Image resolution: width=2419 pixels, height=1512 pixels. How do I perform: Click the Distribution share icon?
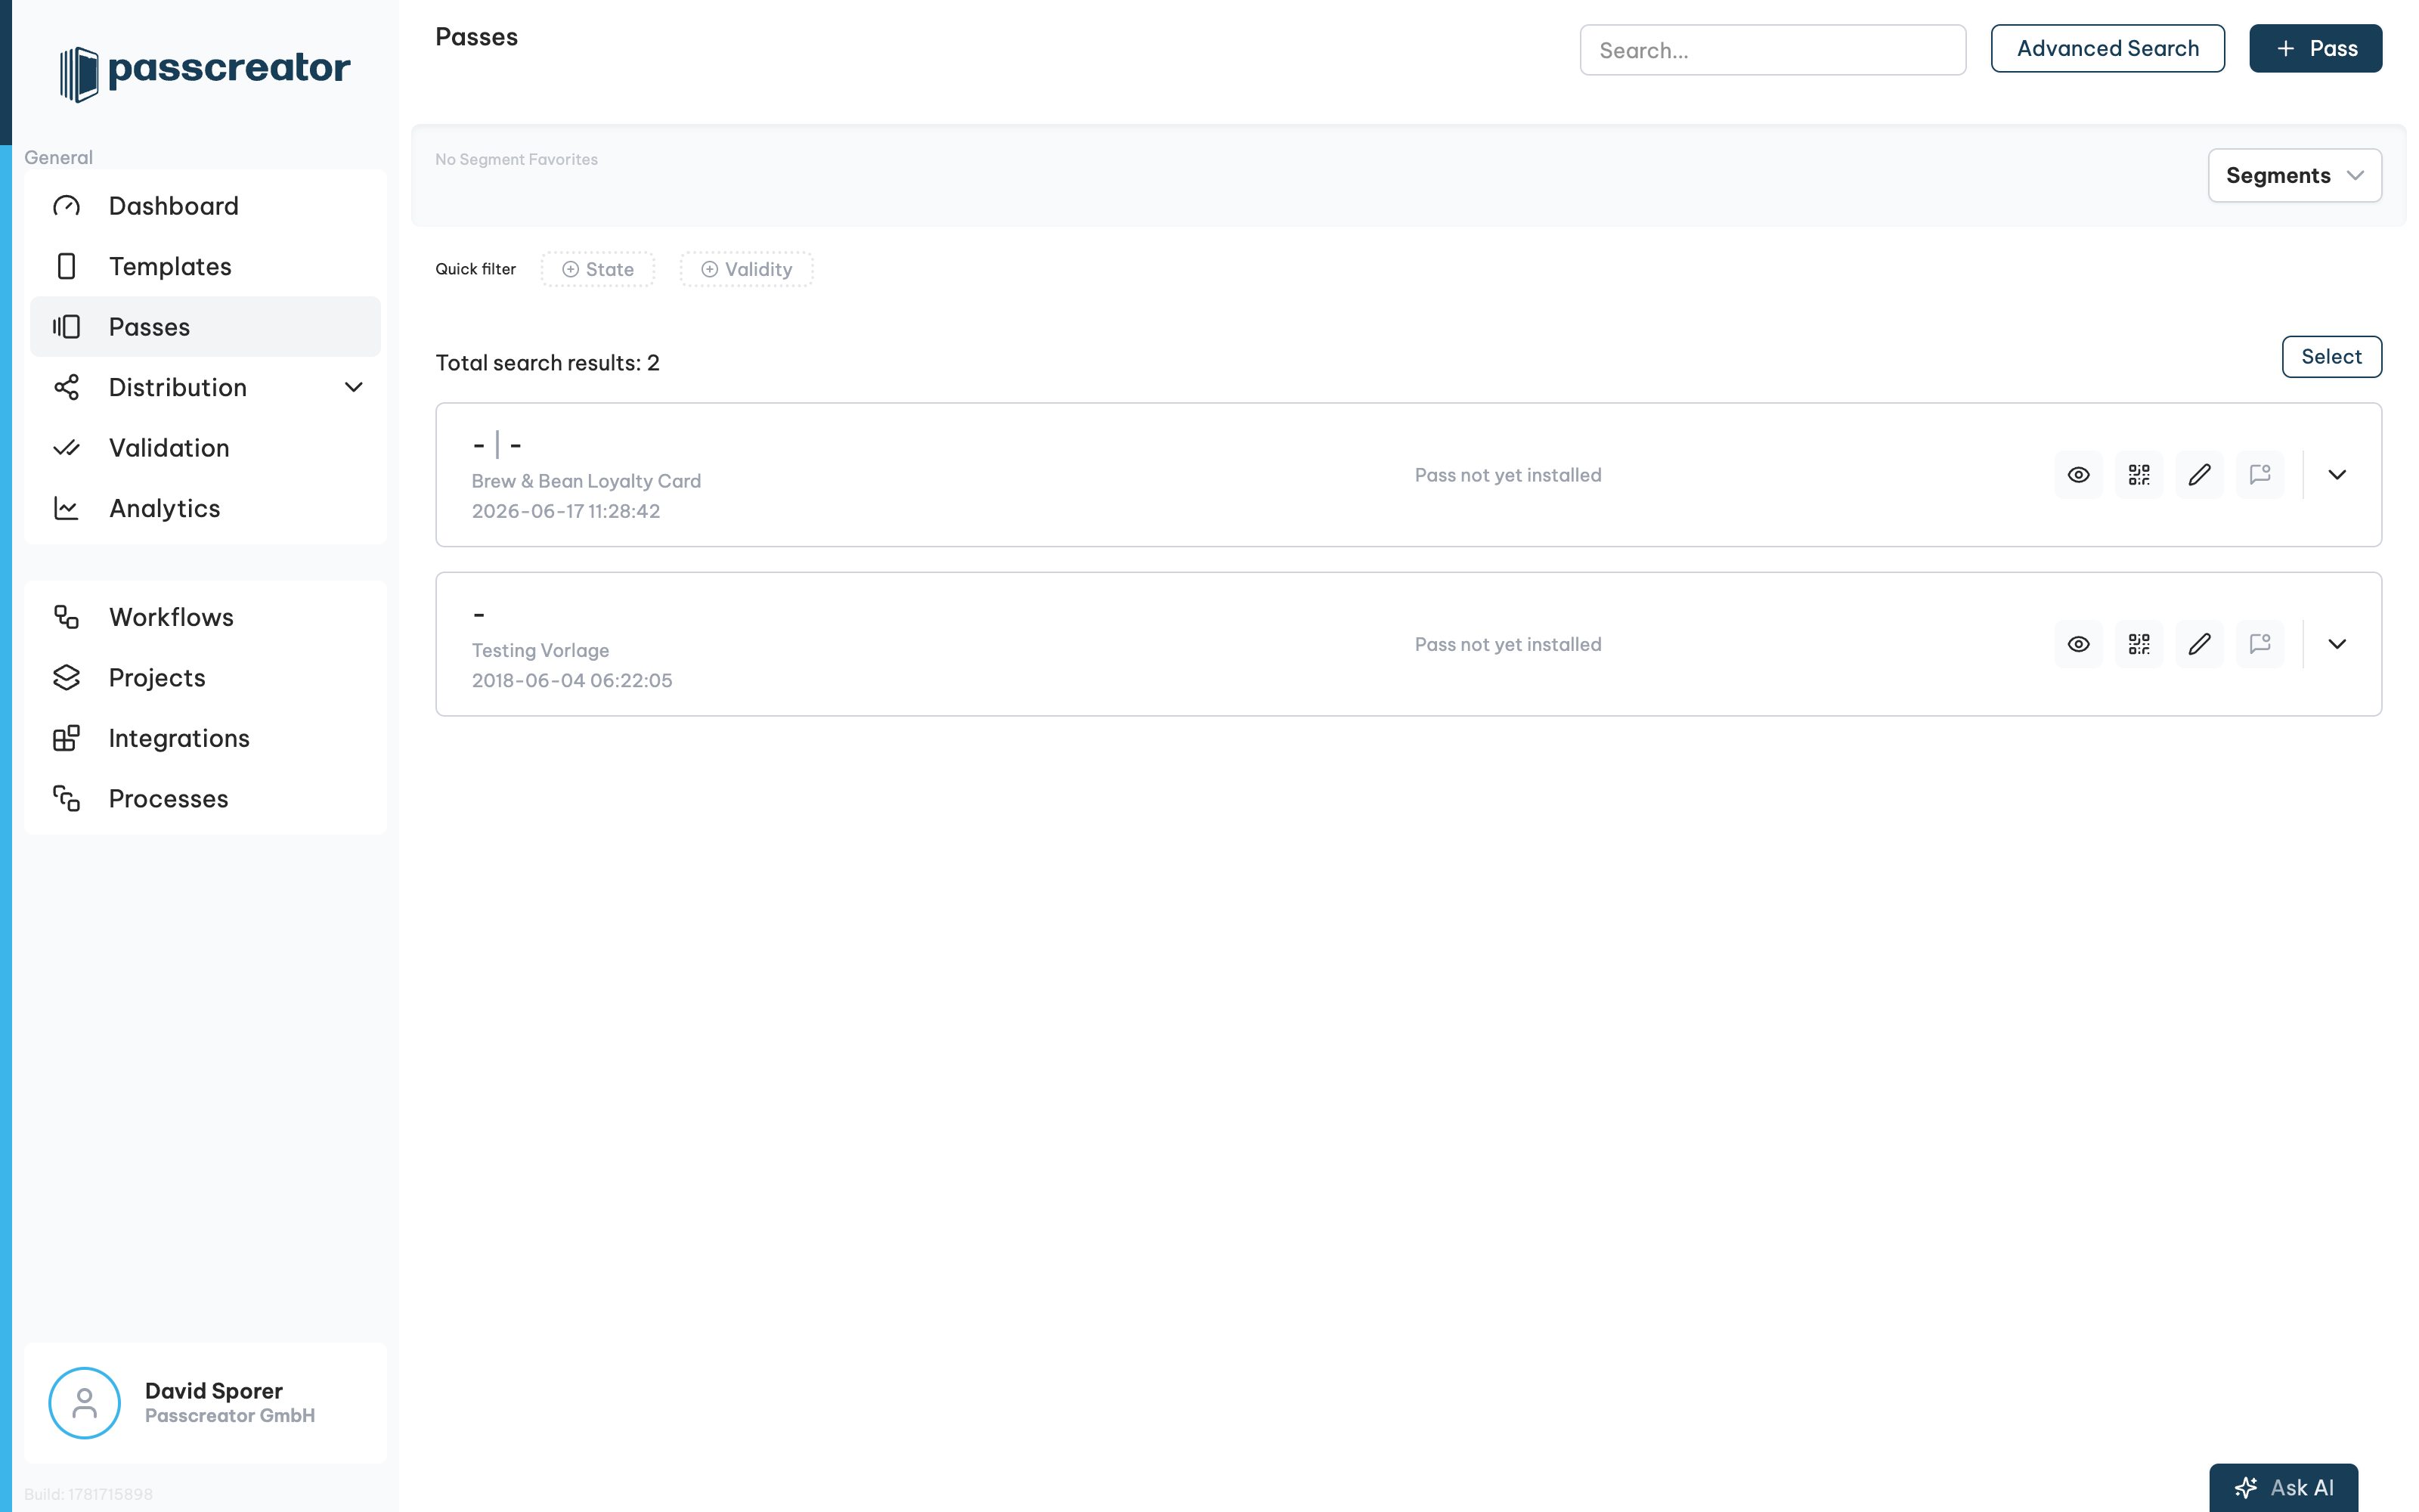click(x=66, y=387)
